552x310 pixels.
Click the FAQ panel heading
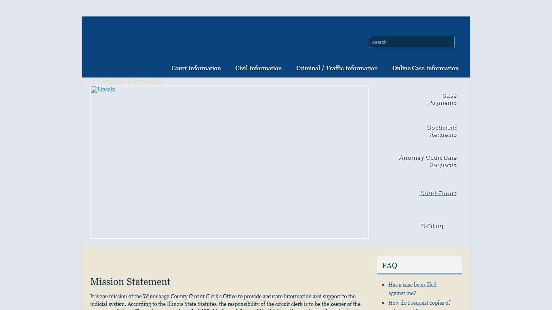389,265
